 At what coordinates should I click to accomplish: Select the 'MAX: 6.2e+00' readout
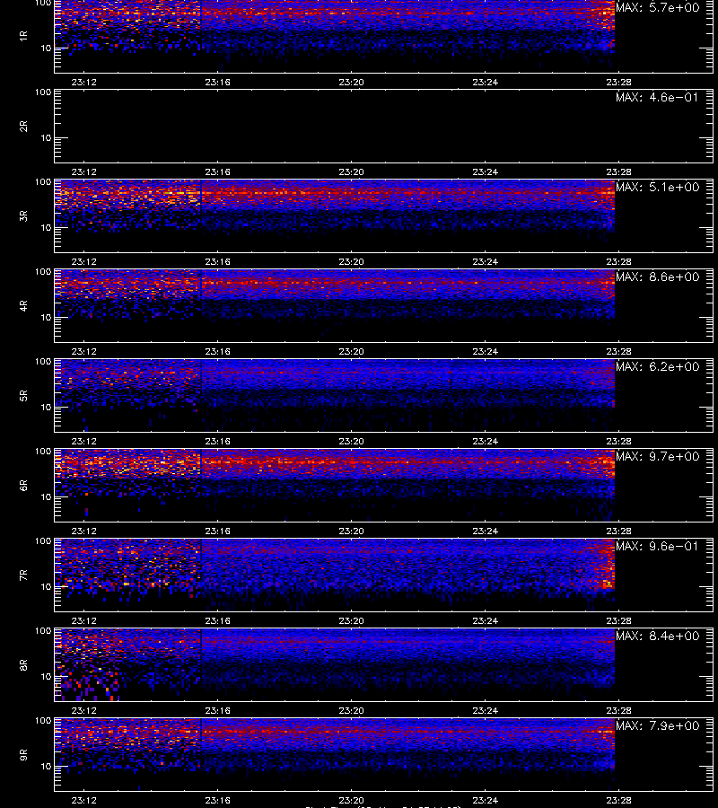(658, 366)
